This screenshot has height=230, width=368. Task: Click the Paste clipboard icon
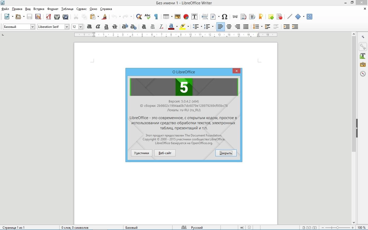tap(93, 17)
